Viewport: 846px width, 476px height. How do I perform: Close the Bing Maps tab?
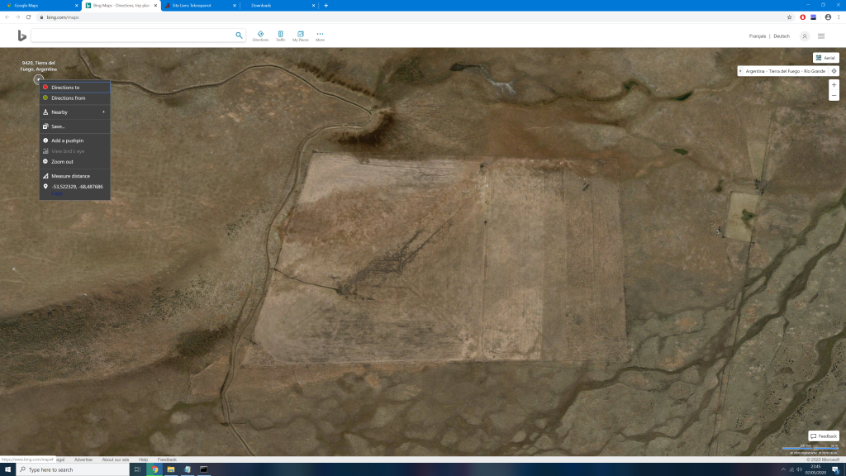pos(155,6)
